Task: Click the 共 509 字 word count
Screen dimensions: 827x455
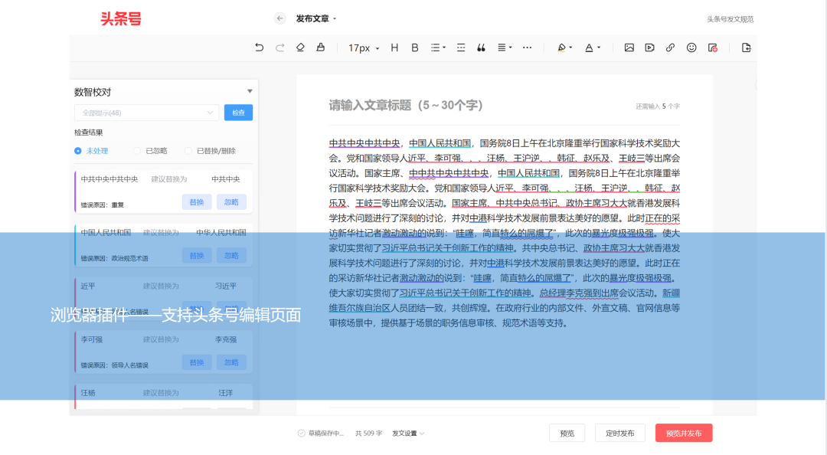Action: (x=368, y=434)
